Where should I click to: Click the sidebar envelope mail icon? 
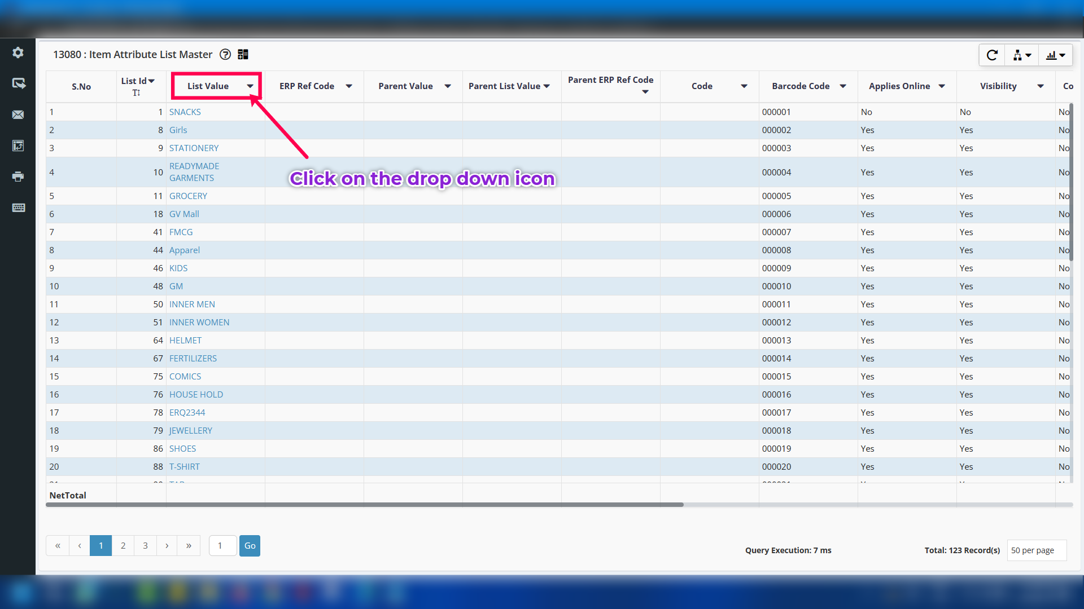tap(18, 114)
